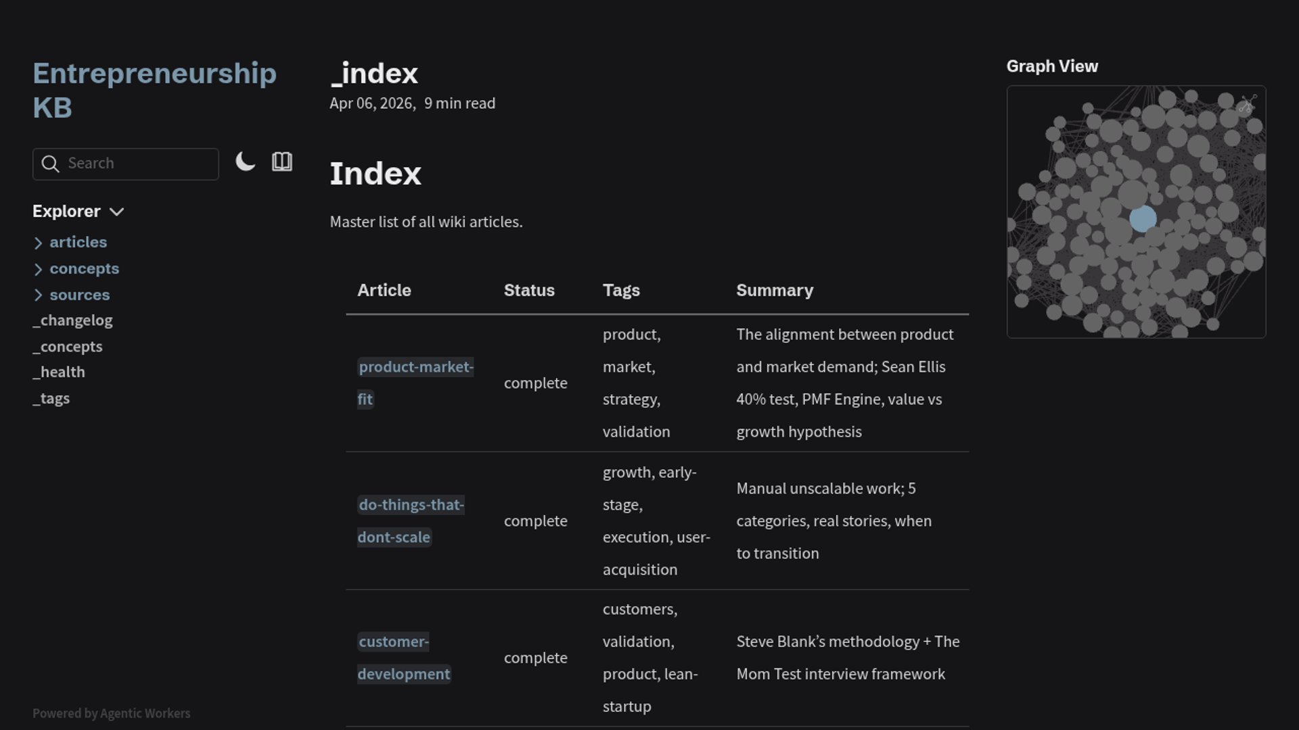Toggle dark mode with moon icon
1299x730 pixels.
coord(245,162)
